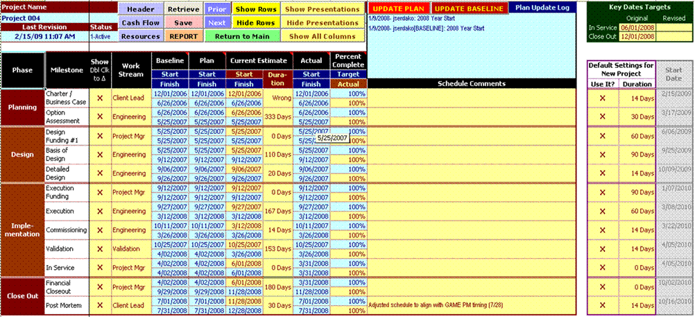Click the Percent Complete header

coord(348,61)
